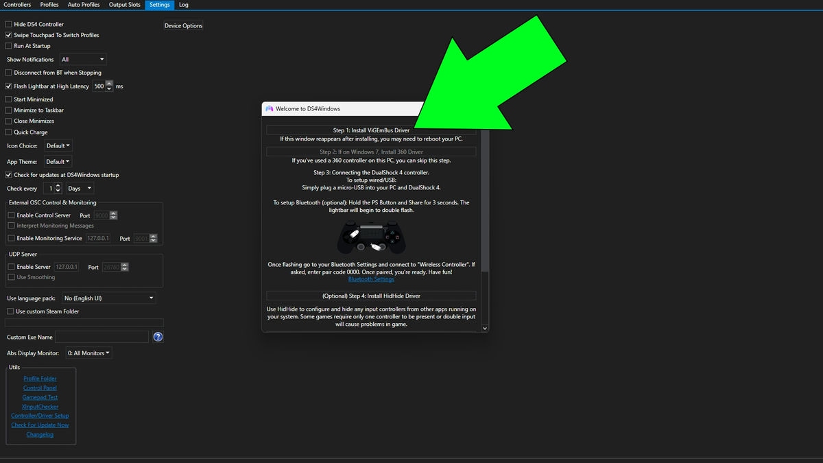Click the Custom Exe Name help icon
The image size is (823, 463).
point(157,337)
